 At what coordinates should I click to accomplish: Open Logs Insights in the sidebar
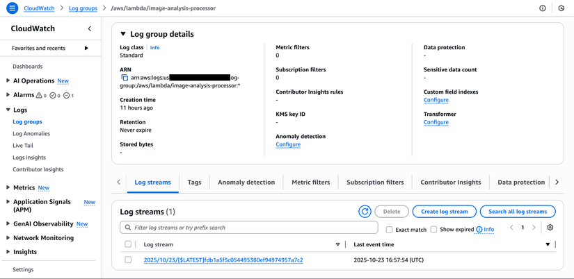tap(29, 158)
